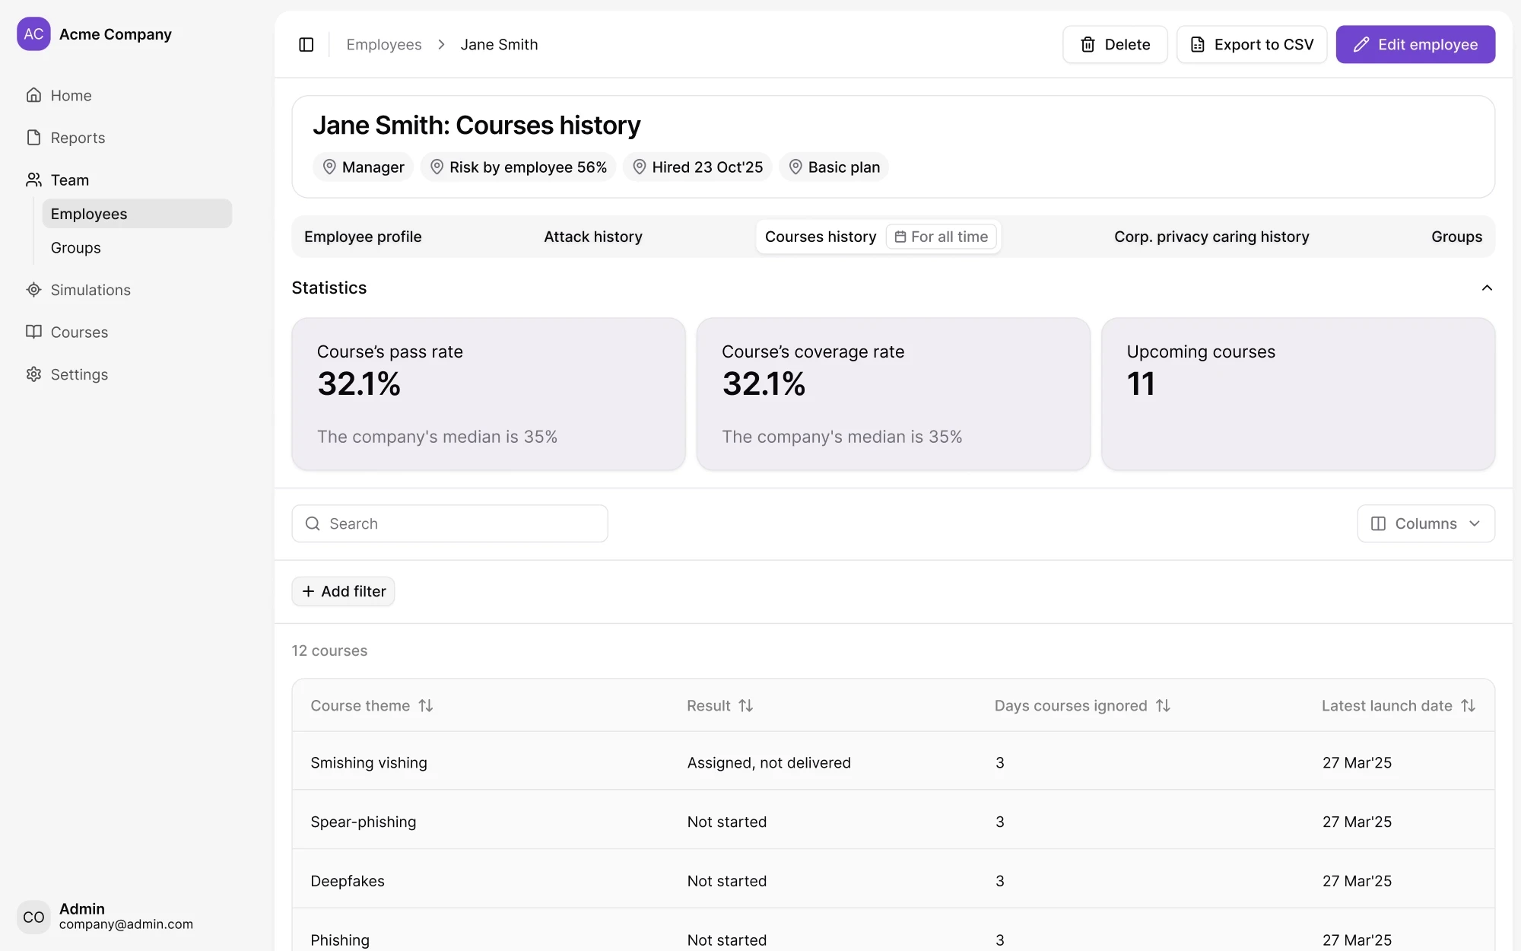Click the Home icon in sidebar
Viewport: 1521px width, 951px height.
tap(33, 95)
